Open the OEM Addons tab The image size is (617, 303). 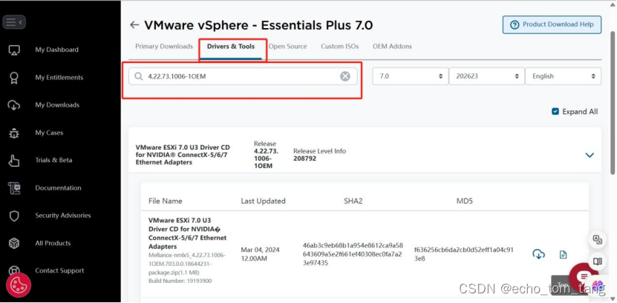coord(392,47)
